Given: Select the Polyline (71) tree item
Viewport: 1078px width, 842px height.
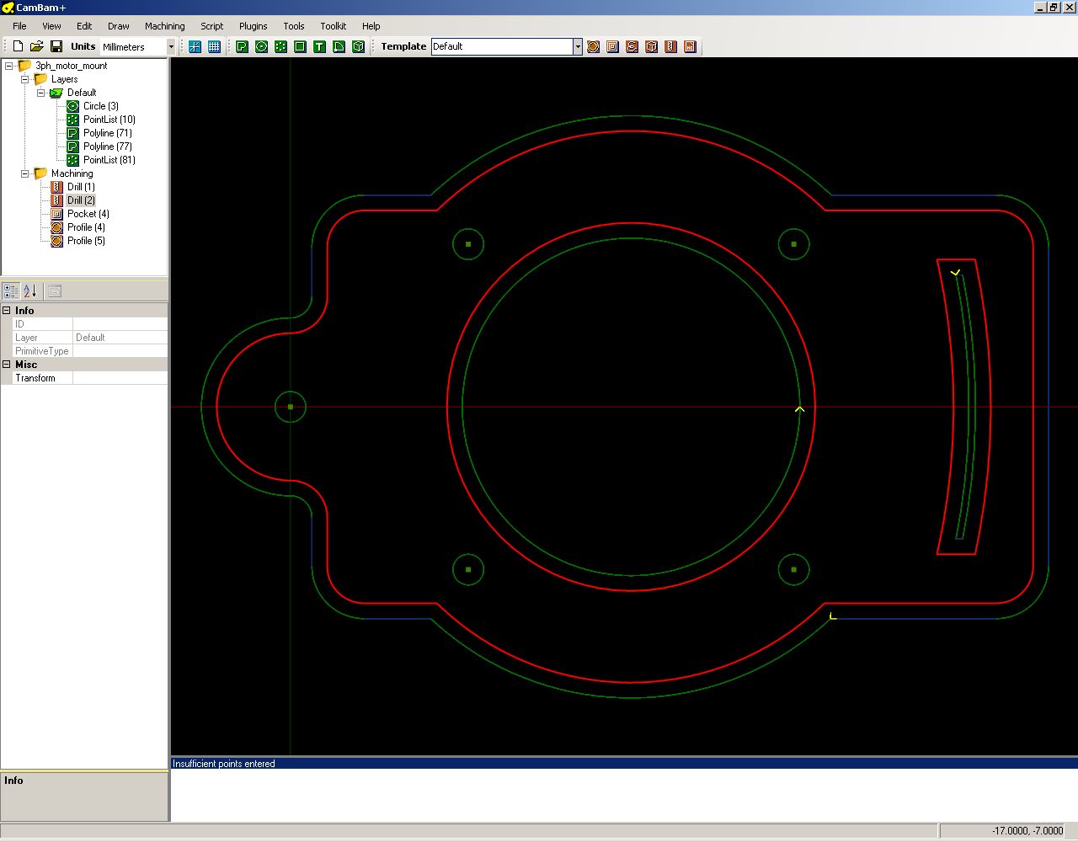Looking at the screenshot, I should coord(108,133).
